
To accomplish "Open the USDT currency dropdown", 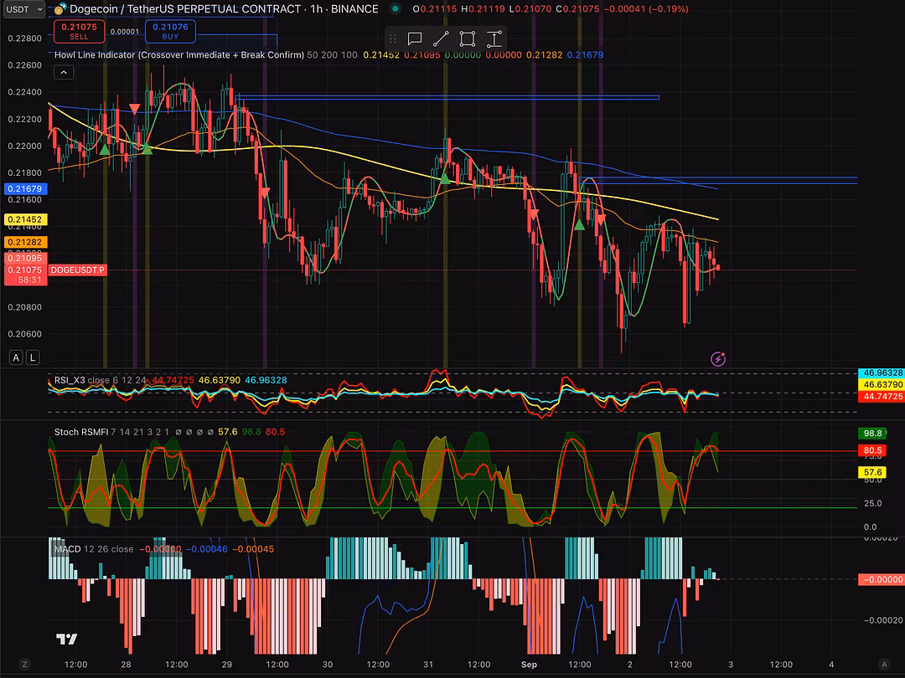I will coord(23,9).
